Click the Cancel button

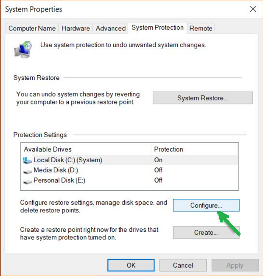tap(183, 265)
